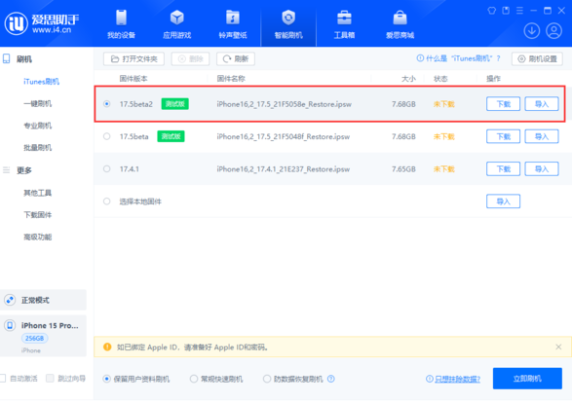The width and height of the screenshot is (572, 403).
Task: Open the download manager arrow icon
Action: pos(532,30)
